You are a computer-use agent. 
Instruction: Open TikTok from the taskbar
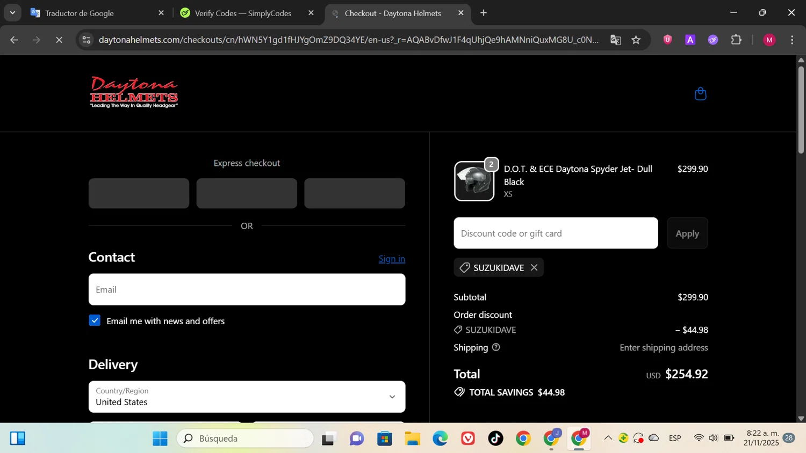tap(495, 439)
